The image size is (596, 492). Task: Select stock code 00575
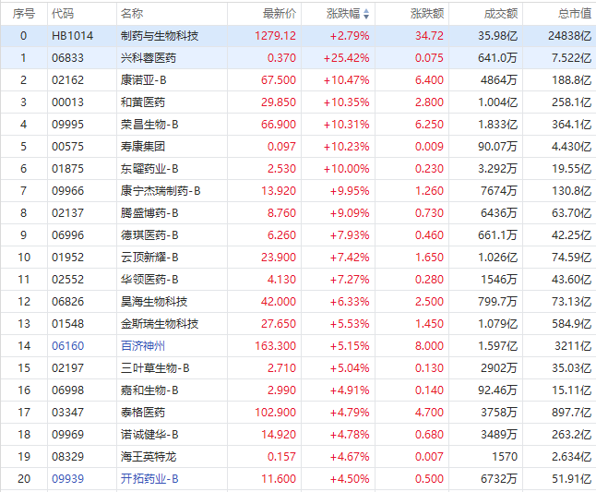[x=67, y=147]
